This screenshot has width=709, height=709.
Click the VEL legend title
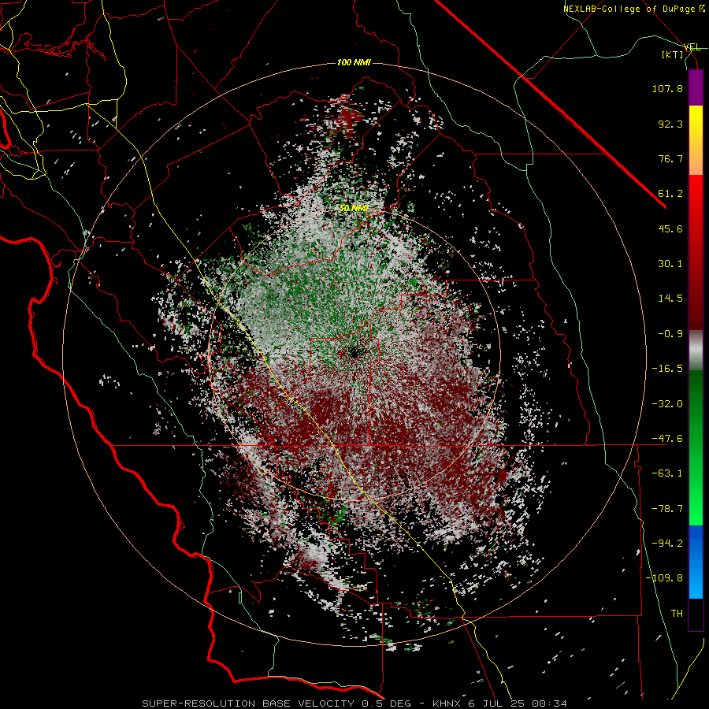pyautogui.click(x=692, y=47)
